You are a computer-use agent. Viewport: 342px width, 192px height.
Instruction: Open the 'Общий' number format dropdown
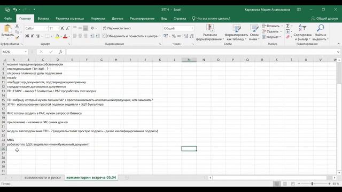tap(192, 28)
